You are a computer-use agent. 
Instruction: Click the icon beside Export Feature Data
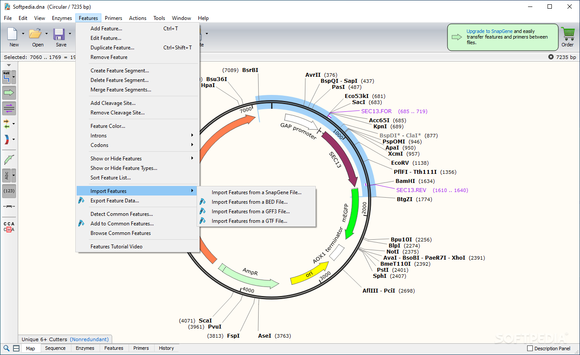(81, 200)
